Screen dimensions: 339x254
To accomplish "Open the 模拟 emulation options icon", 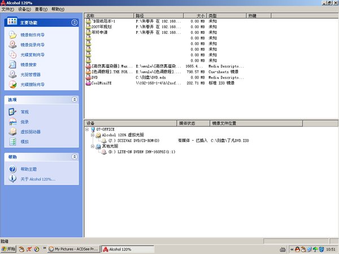I will point(13,142).
